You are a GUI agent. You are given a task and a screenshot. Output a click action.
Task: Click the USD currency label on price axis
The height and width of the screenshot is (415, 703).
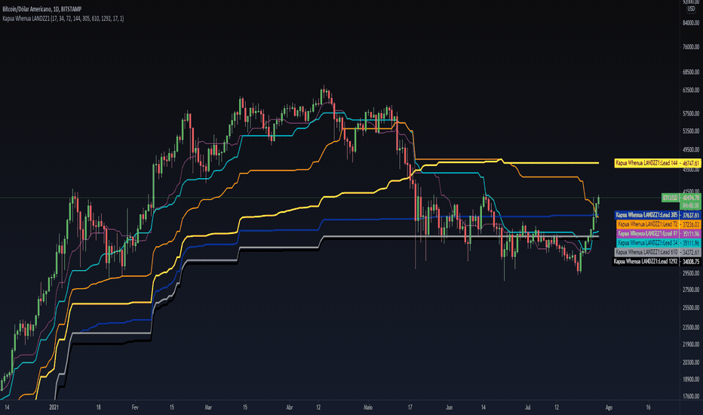691,9
